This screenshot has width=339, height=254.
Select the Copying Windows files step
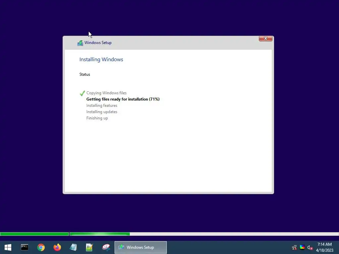tap(106, 93)
